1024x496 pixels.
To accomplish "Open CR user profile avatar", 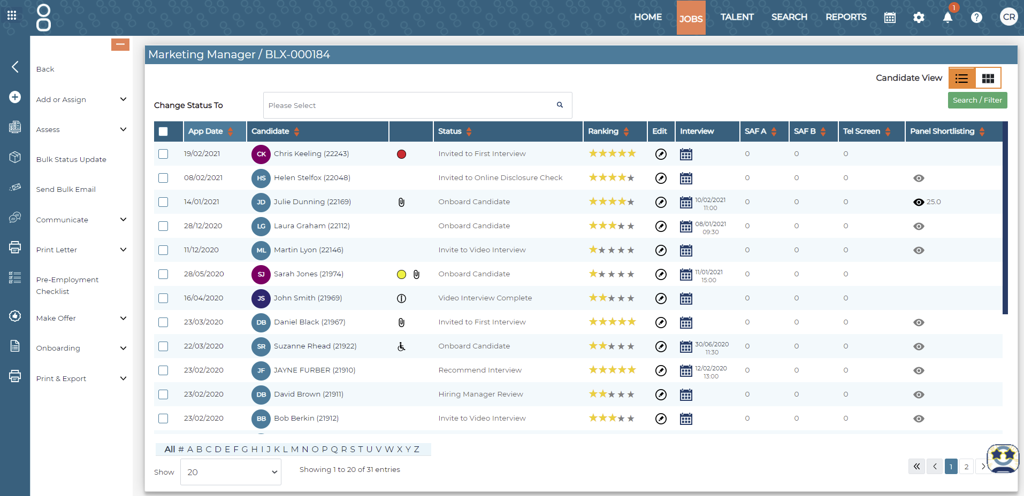I will point(1008,17).
